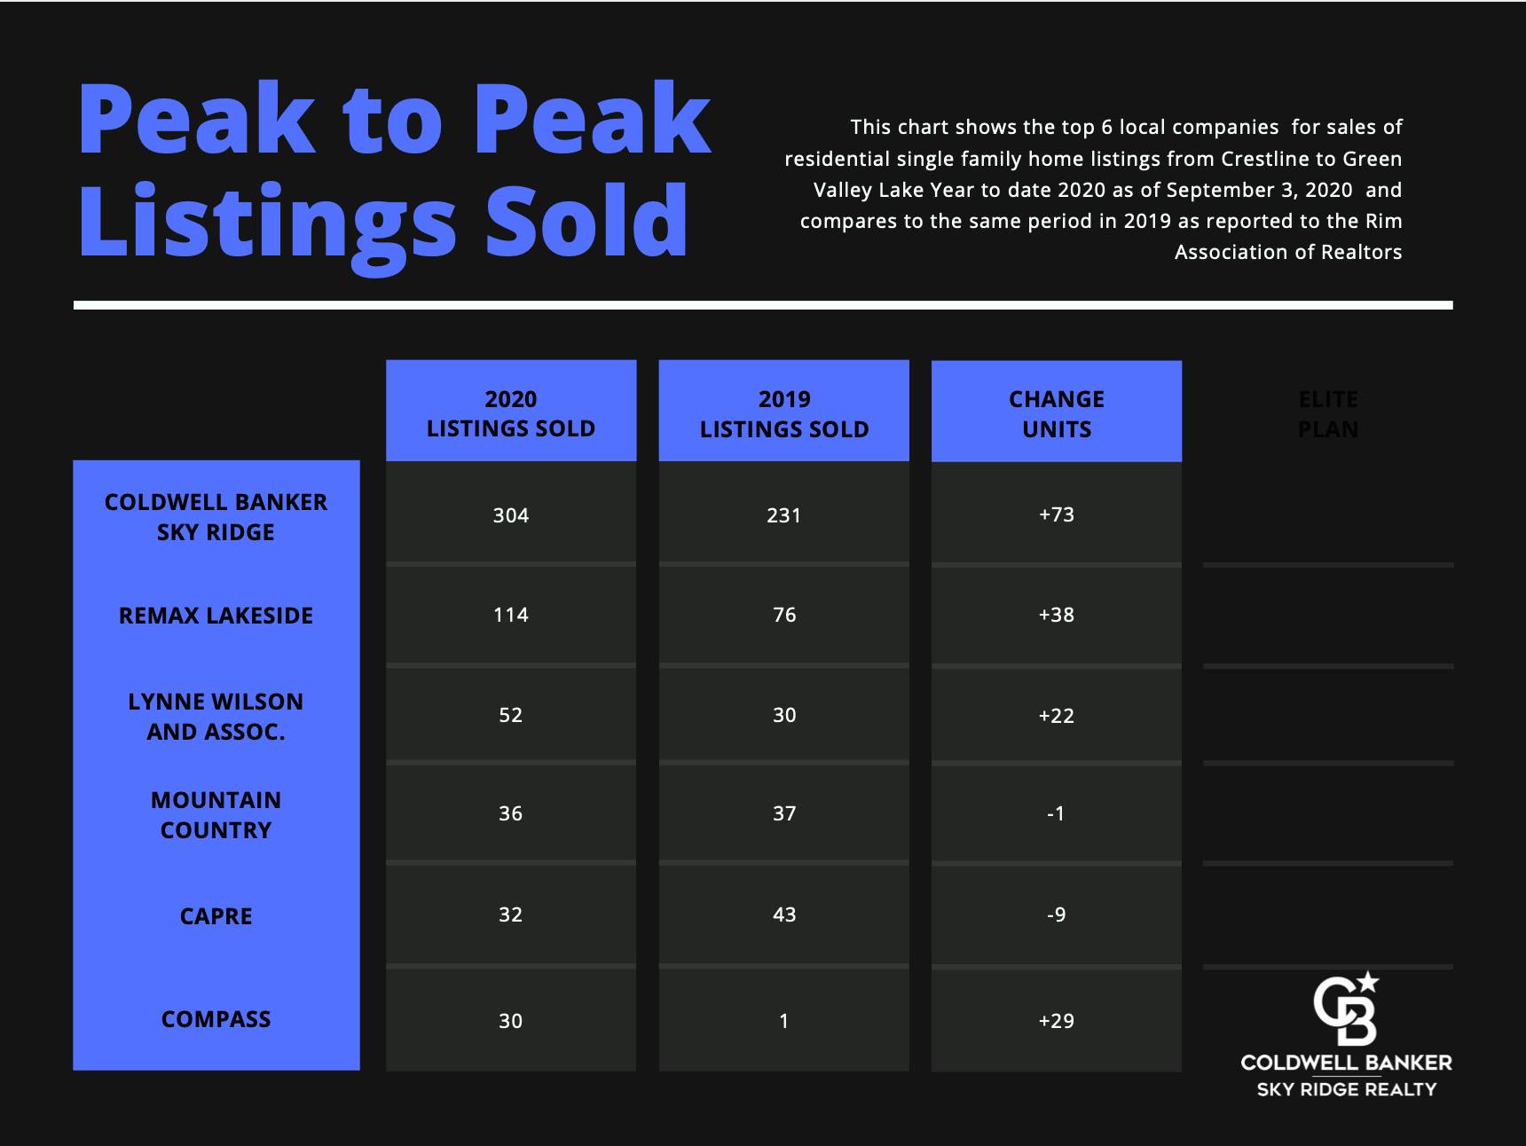This screenshot has height=1146, width=1526.
Task: Click the 304 value for Coldwell Banker
Action: (x=510, y=515)
